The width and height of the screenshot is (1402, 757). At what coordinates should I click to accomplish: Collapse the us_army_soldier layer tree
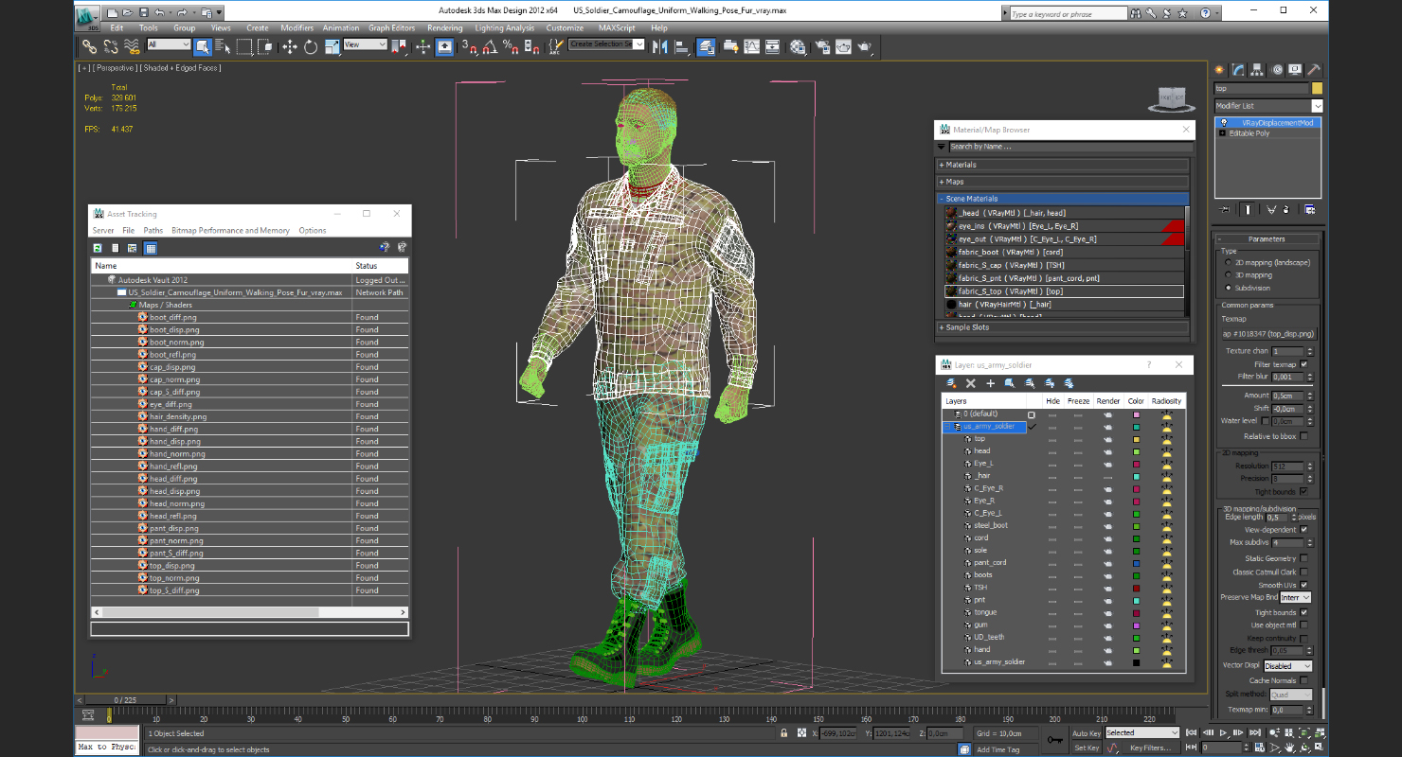coord(945,427)
